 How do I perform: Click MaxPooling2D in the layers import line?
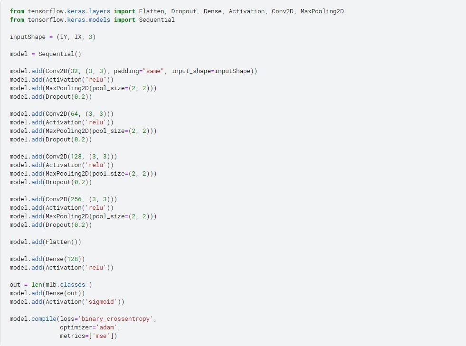coord(322,11)
